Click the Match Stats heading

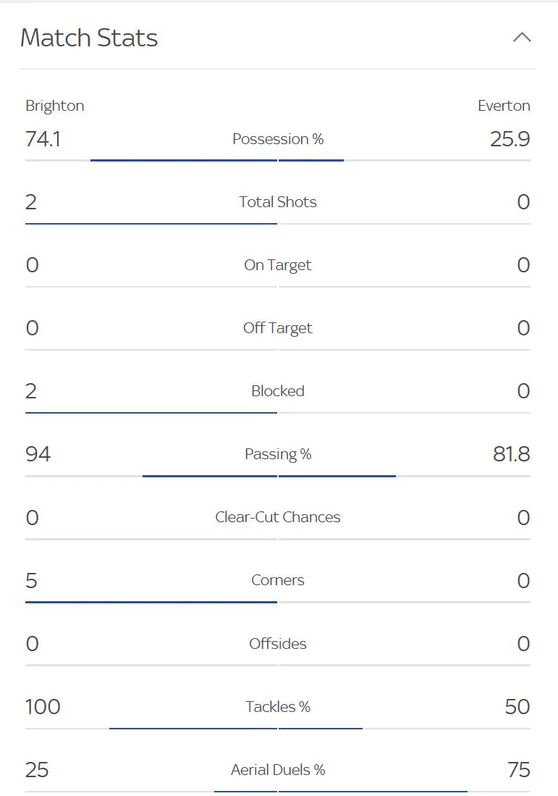(x=89, y=38)
